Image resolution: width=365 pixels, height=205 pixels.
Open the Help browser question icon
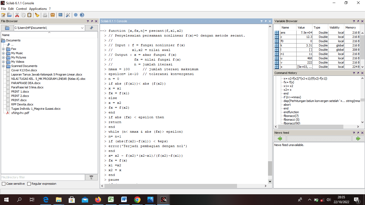pyautogui.click(x=82, y=15)
